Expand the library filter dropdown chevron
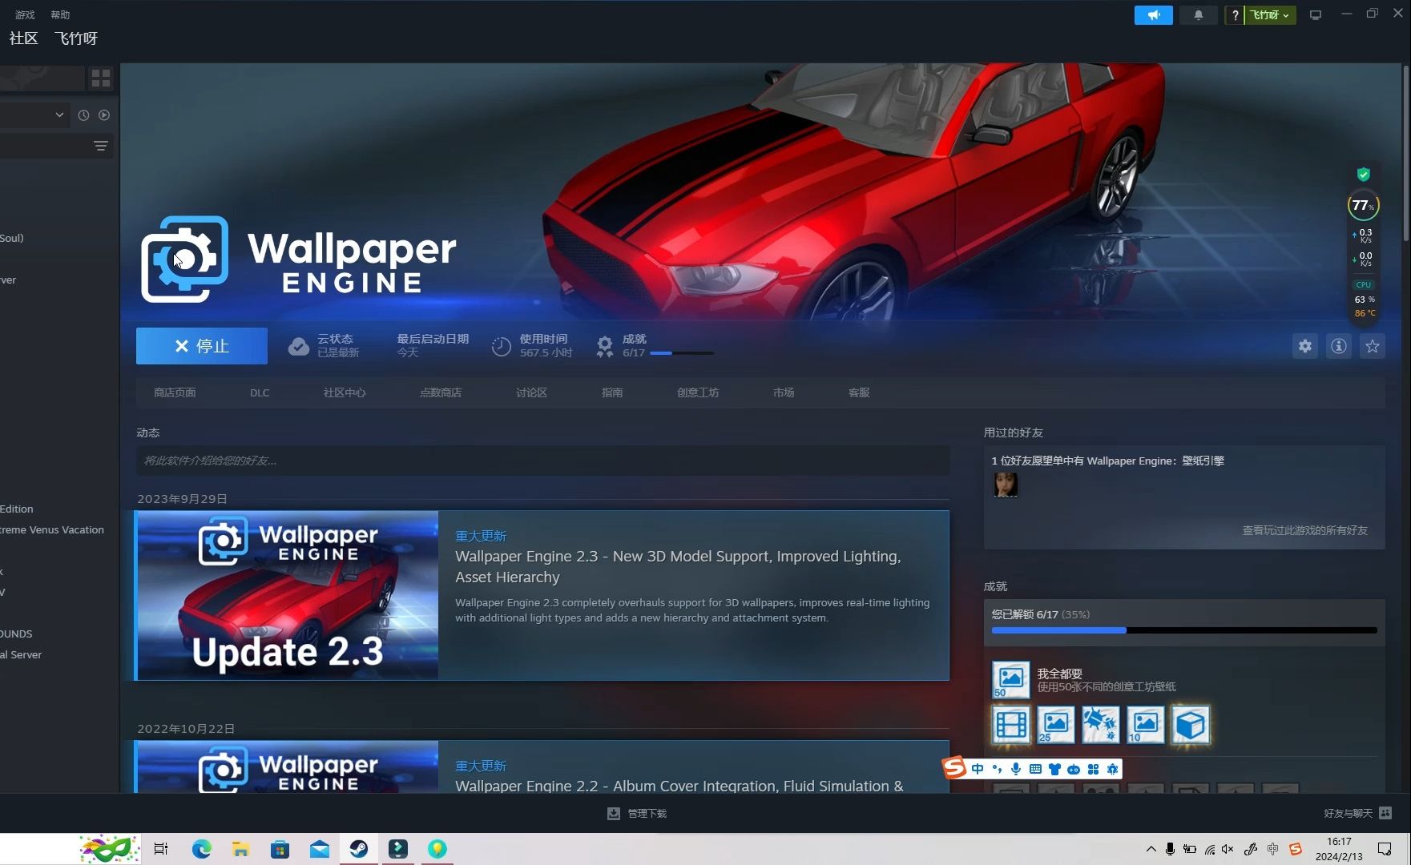The height and width of the screenshot is (865, 1411). 59,115
